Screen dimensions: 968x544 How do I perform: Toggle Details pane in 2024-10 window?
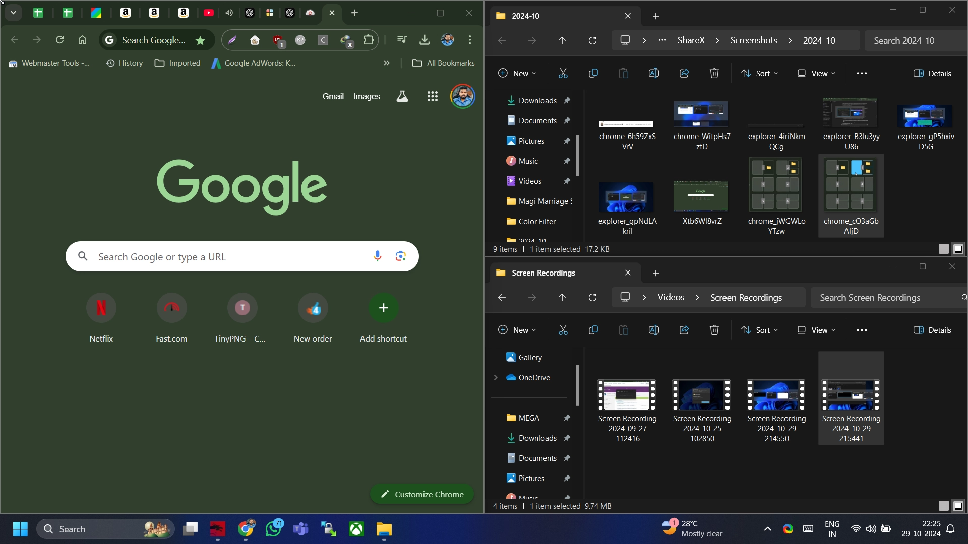point(932,73)
